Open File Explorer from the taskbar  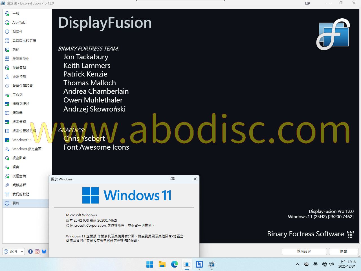(162, 264)
